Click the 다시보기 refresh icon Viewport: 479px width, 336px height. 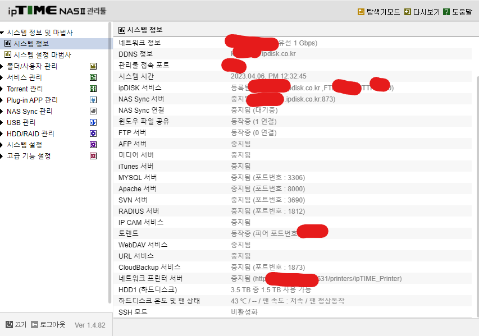(x=408, y=12)
